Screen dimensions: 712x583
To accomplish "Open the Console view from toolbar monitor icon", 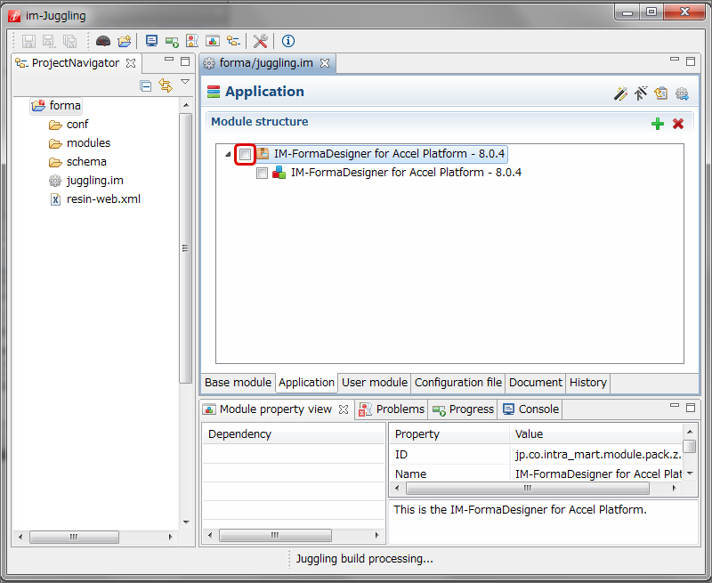I will (x=151, y=41).
